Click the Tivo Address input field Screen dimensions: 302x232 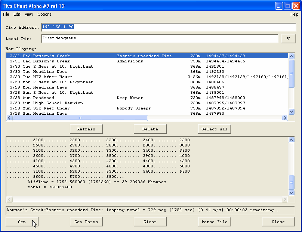(x=169, y=27)
